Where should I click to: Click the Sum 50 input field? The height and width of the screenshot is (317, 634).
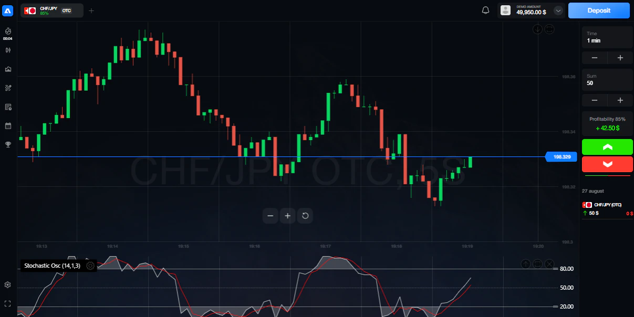tap(607, 80)
